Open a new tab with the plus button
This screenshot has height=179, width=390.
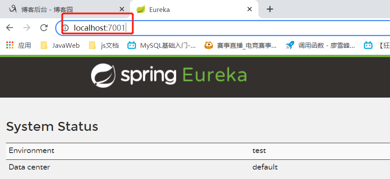tap(270, 9)
